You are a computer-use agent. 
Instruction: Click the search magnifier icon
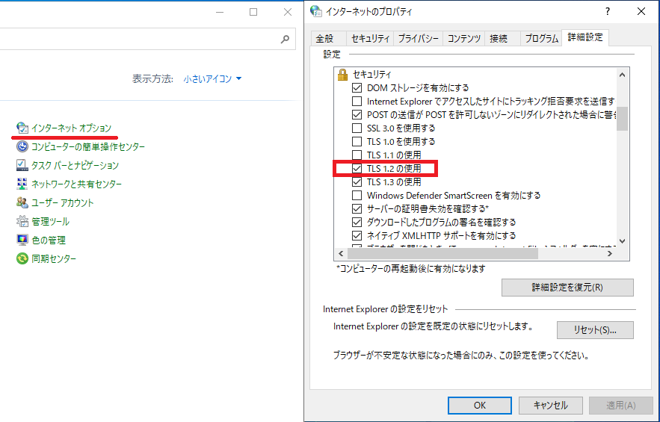point(285,39)
